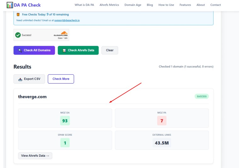Viewport: 240px width, 168px height.
Task: Click the Moz DA score 93 badge
Action: coord(65,121)
